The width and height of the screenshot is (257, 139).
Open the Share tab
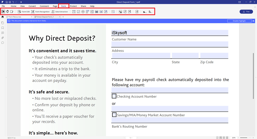(x=84, y=6)
